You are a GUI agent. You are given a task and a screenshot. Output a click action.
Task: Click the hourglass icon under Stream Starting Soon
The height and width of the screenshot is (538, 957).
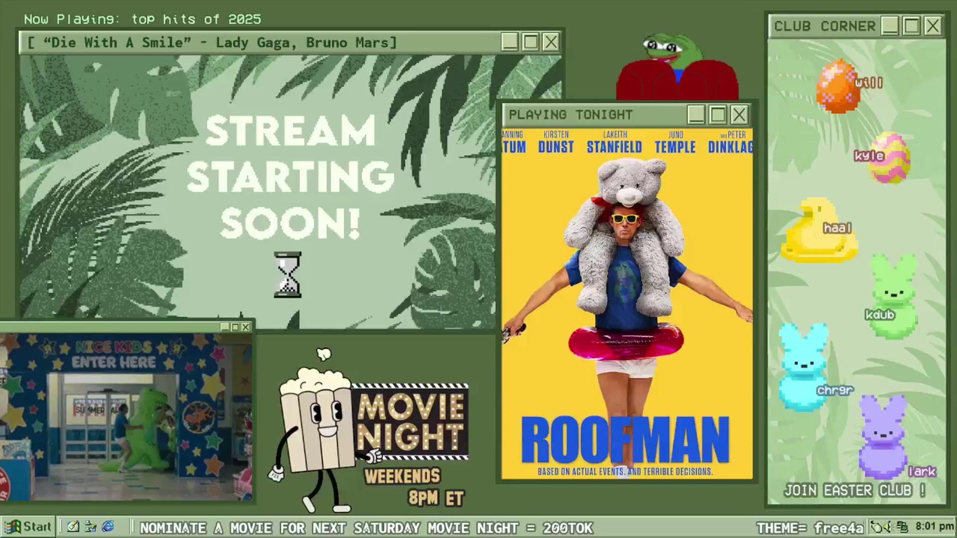tap(288, 275)
